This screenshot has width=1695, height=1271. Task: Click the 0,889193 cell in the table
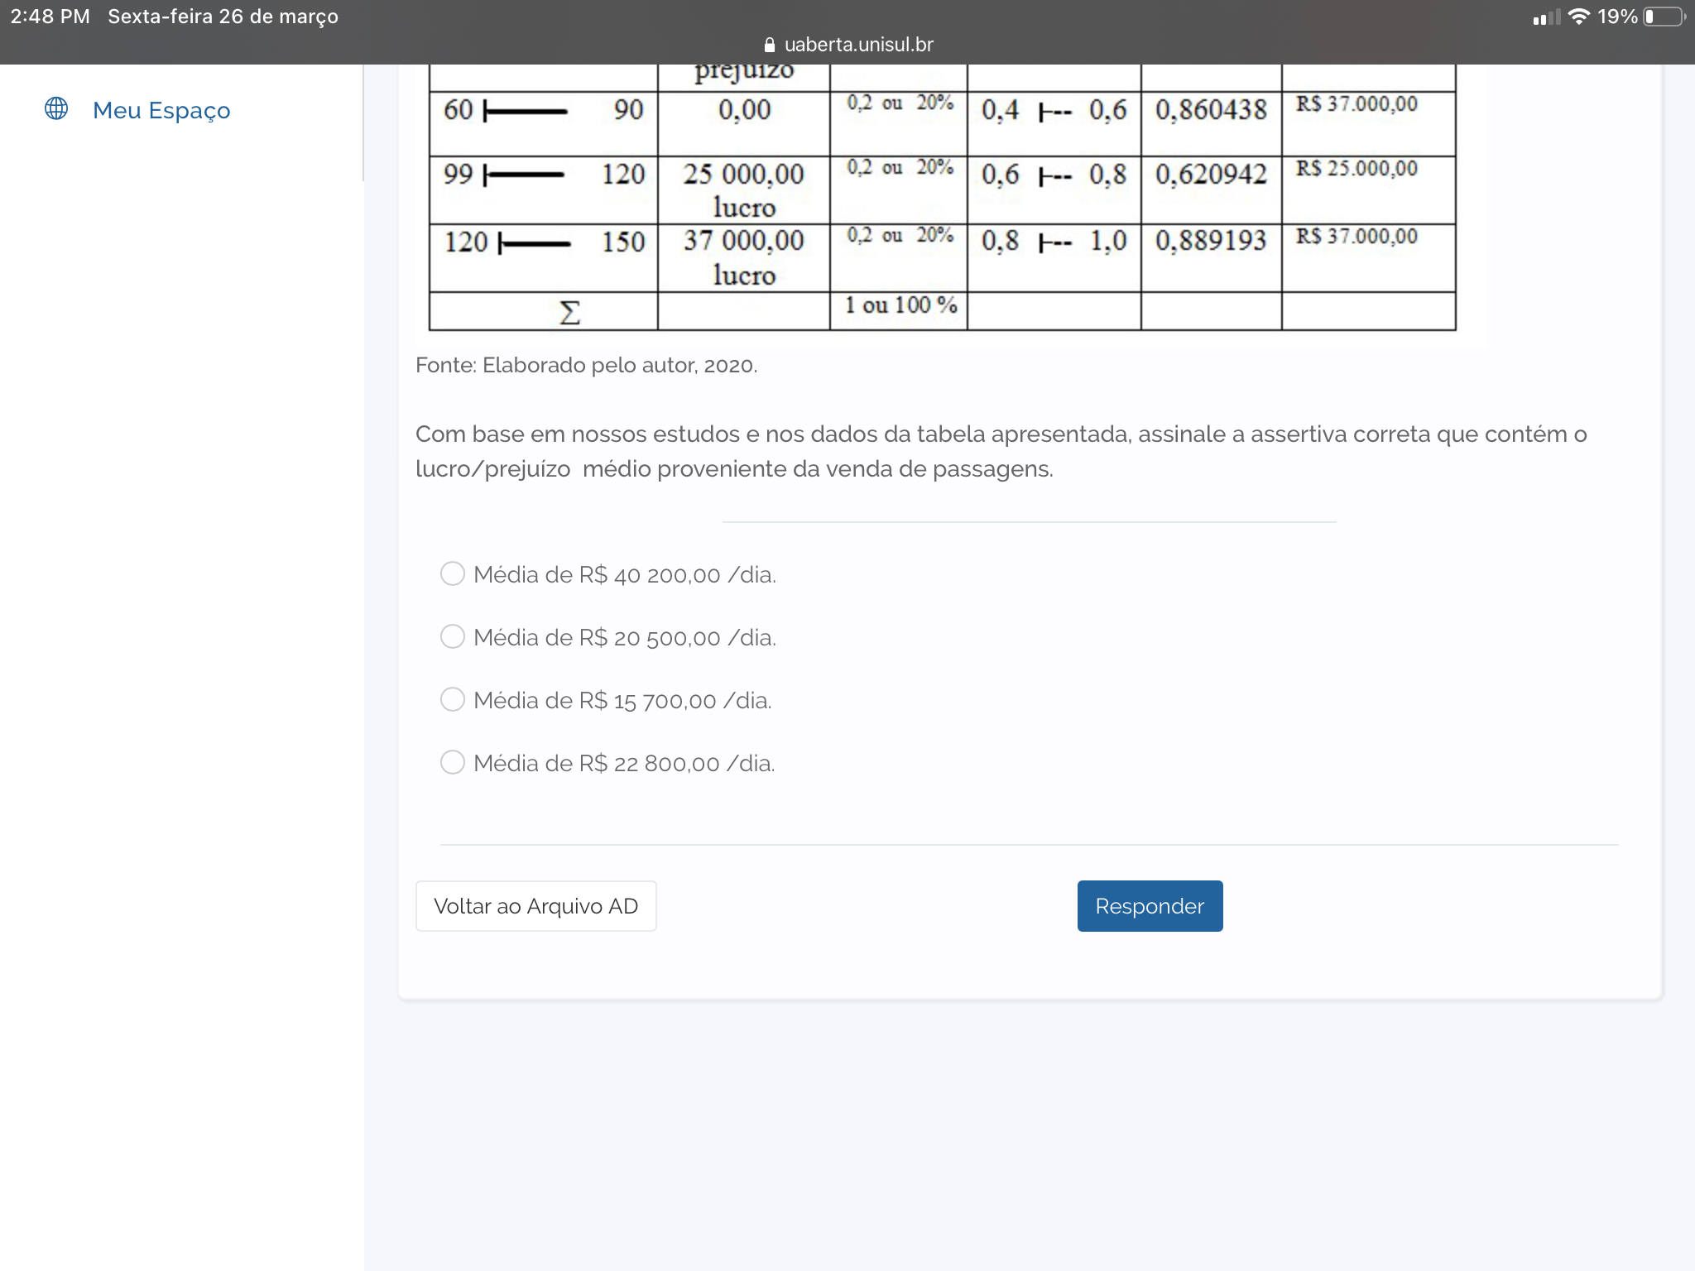point(1210,241)
